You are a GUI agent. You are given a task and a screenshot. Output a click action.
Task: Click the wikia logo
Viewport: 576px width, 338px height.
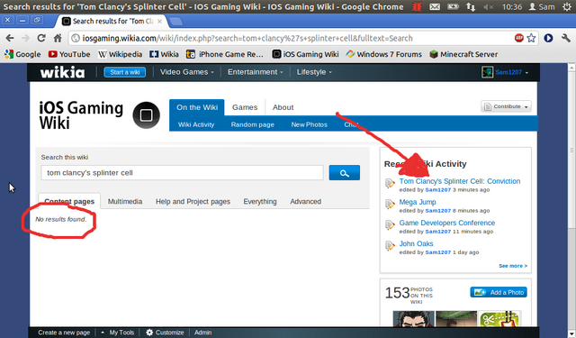62,72
